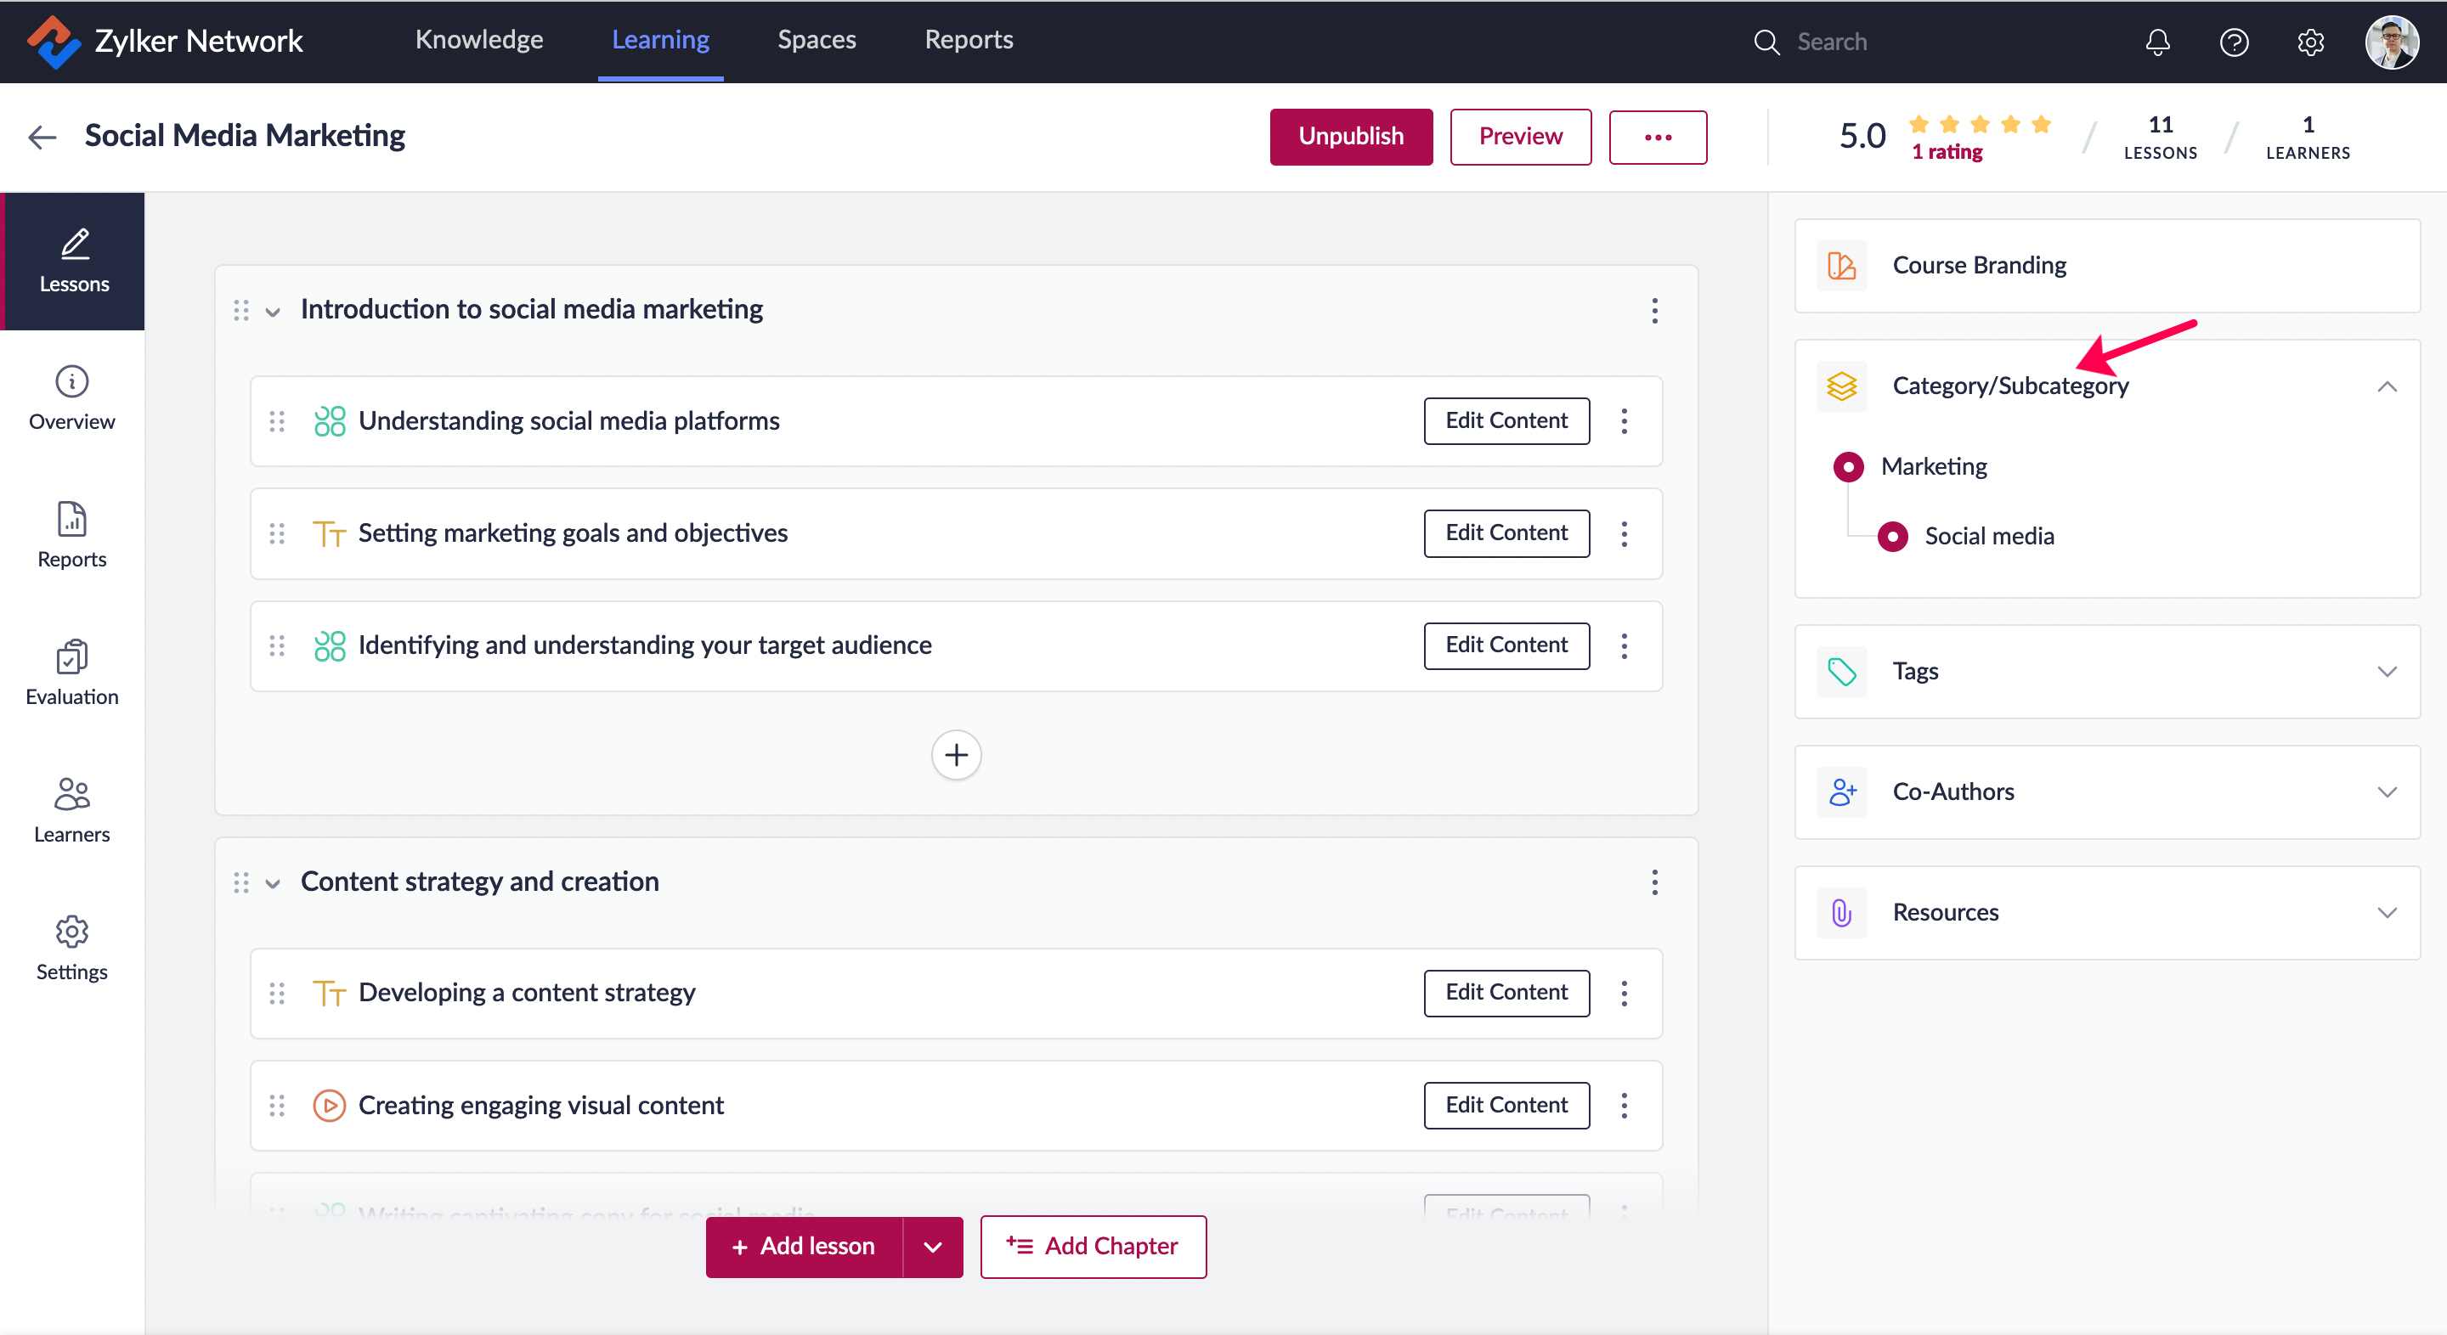Click the video icon of Creating engaging visual content

pos(329,1105)
